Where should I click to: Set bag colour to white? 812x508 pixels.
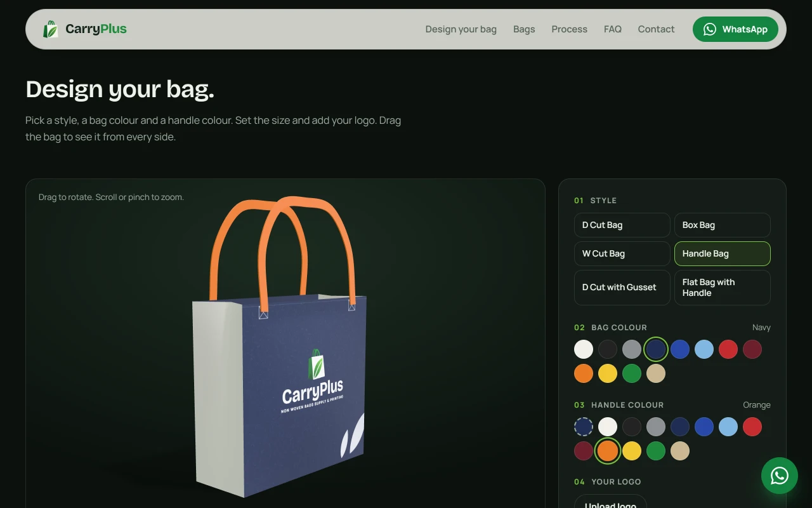coord(584,349)
